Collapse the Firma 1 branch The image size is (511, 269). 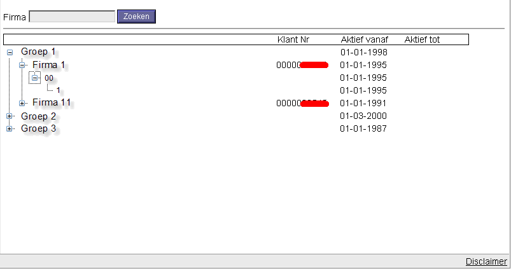click(22, 65)
